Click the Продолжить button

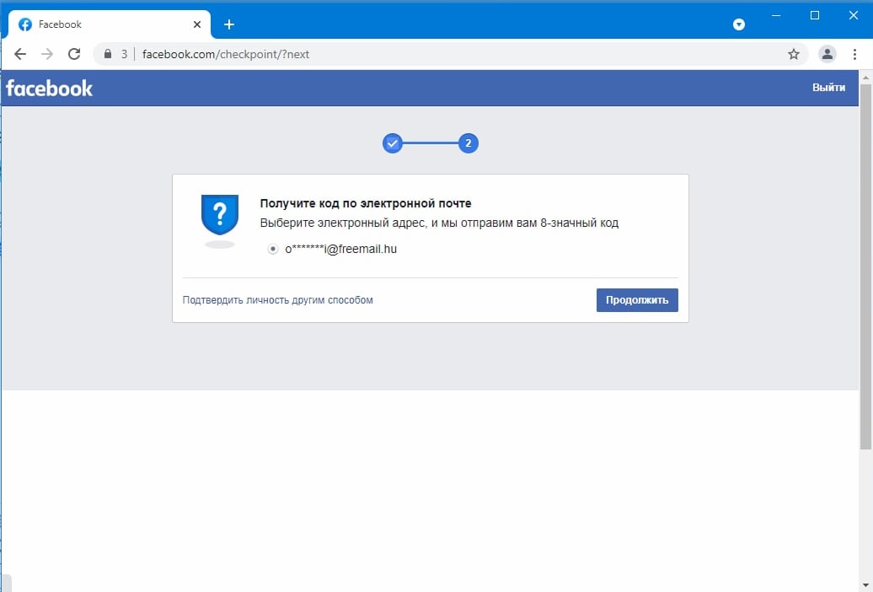coord(637,300)
